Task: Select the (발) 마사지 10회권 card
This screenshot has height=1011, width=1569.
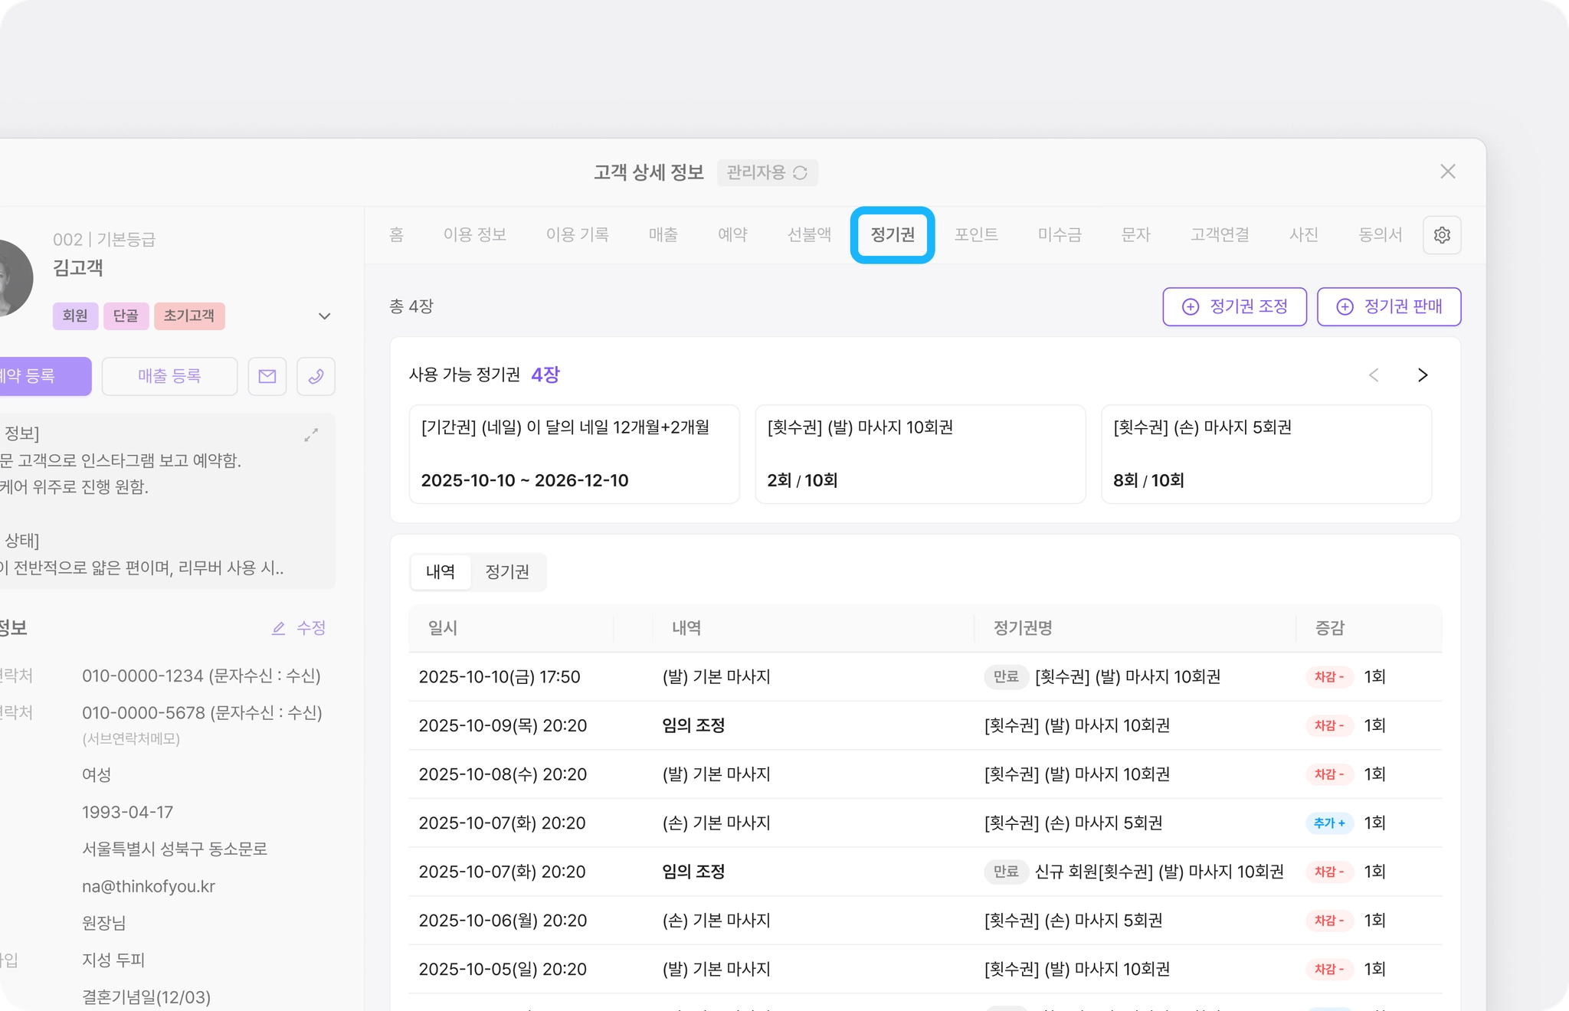Action: pos(919,453)
